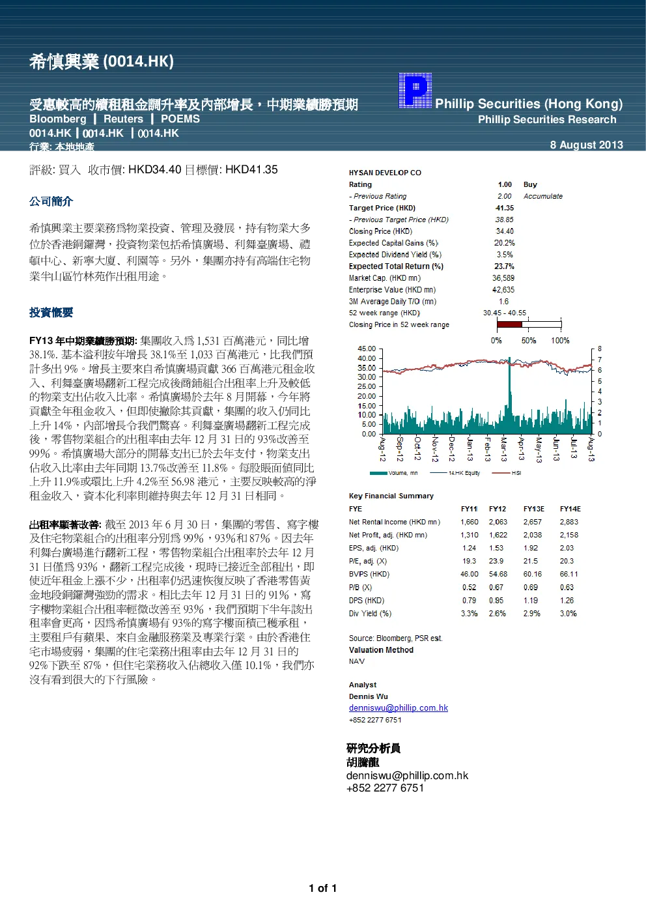Click Net Rental Income FY12 value 2,063
This screenshot has width=646, height=914.
(x=498, y=522)
